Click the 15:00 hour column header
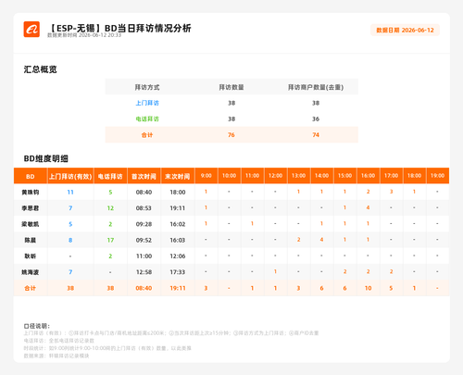Image resolution: width=463 pixels, height=375 pixels. pyautogui.click(x=344, y=176)
